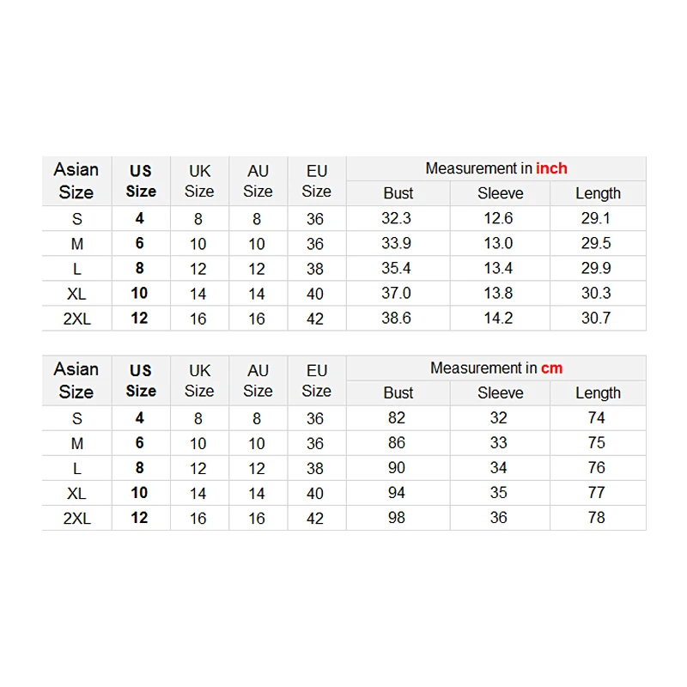This screenshot has height=687, width=687.
Task: Select the 30.7 length value
Action: pyautogui.click(x=596, y=319)
